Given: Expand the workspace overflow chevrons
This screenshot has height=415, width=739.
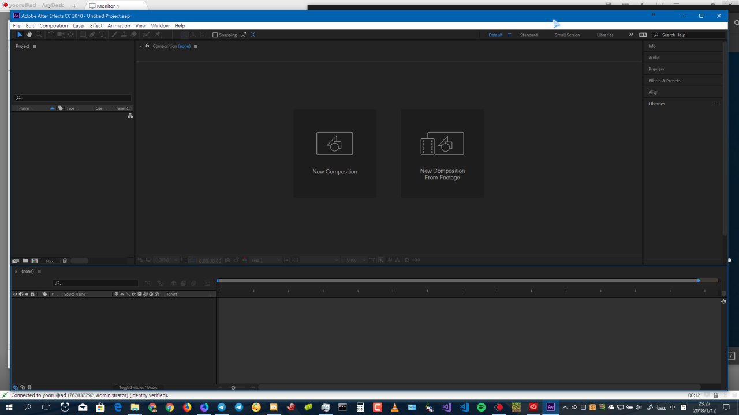Looking at the screenshot, I should point(630,35).
